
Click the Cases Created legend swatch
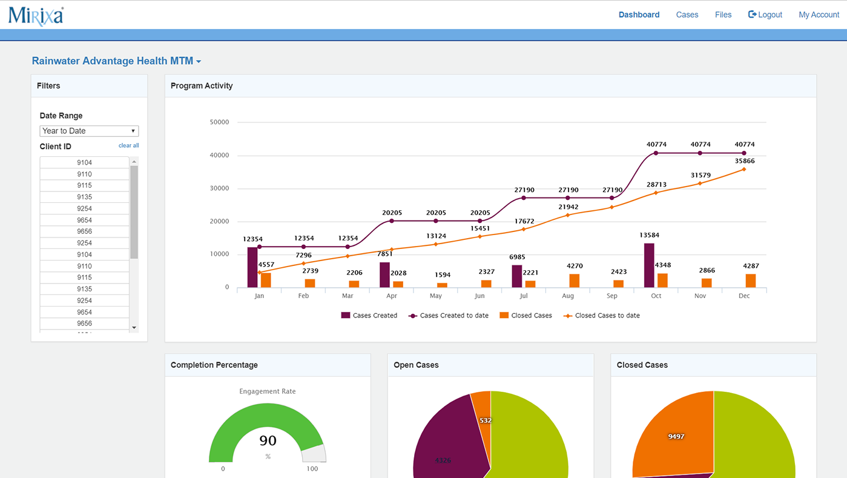tap(346, 316)
